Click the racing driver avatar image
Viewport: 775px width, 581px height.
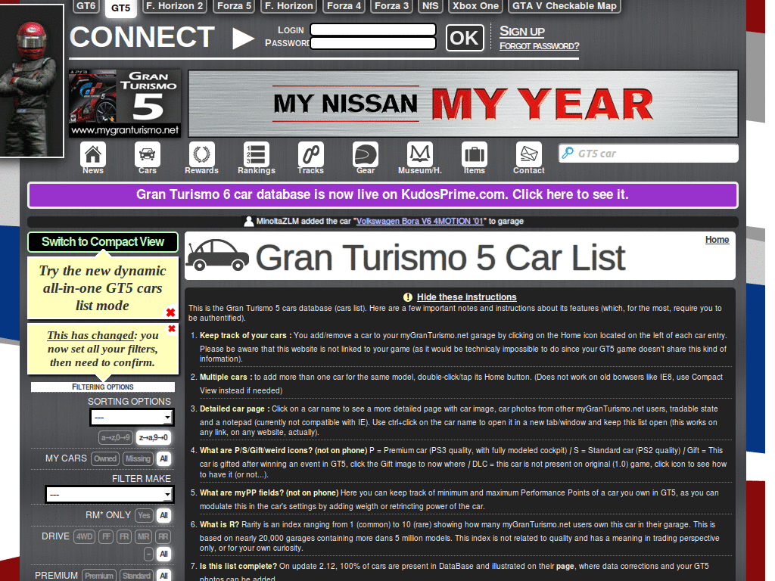(x=31, y=80)
